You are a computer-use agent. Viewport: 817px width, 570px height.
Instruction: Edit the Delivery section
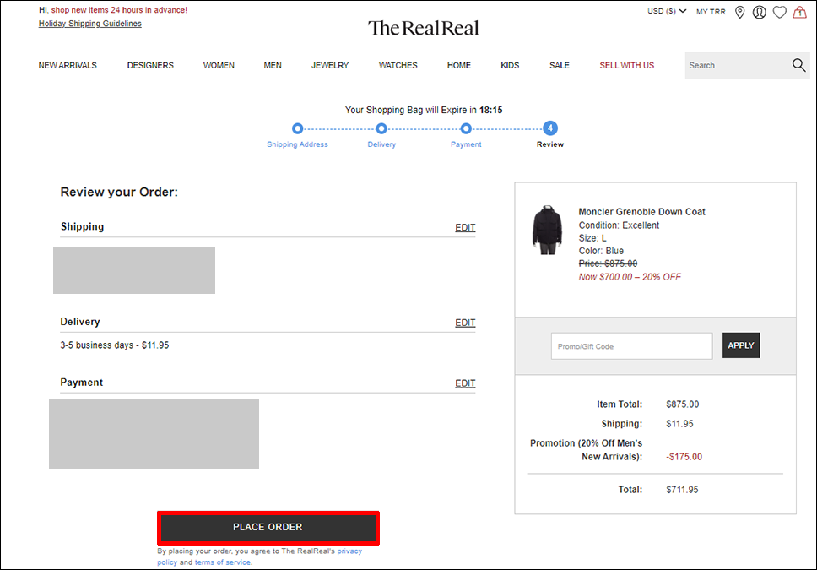[x=465, y=323]
